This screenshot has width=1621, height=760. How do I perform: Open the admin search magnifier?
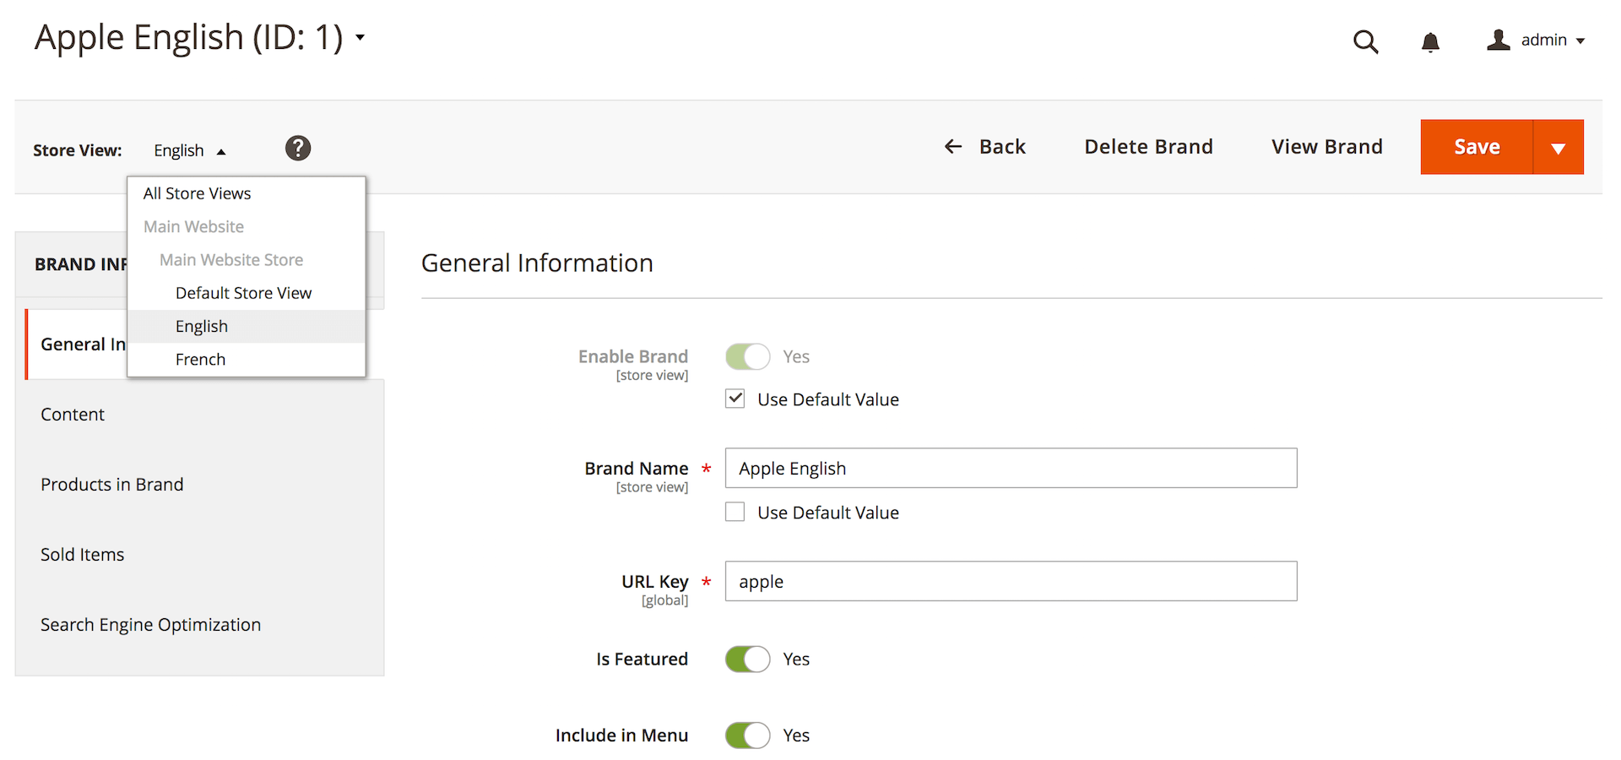click(x=1366, y=41)
